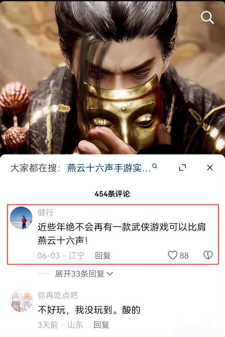
Task: Tap the search magnifier icon on the video
Action: (207, 17)
